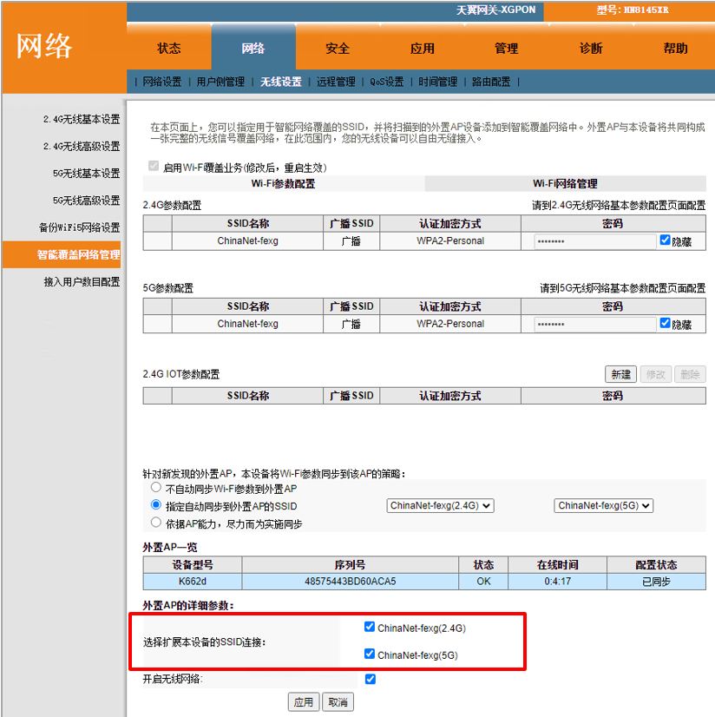Open 5G无线基本设置 in sidebar
Viewport: 715px width, 717px height.
pyautogui.click(x=87, y=174)
